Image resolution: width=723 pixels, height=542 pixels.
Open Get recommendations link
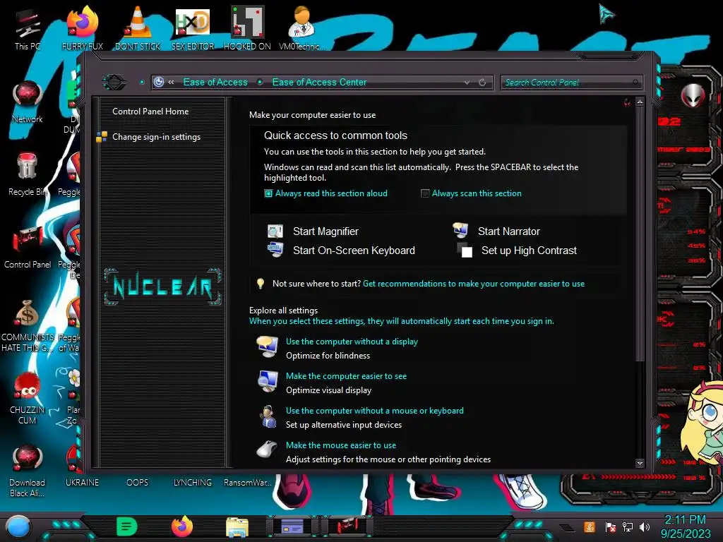(x=474, y=284)
